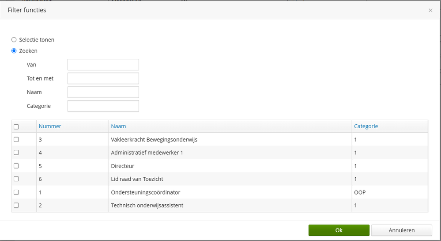Click into the 'Naam' search field
Image resolution: width=441 pixels, height=241 pixels.
click(x=103, y=92)
